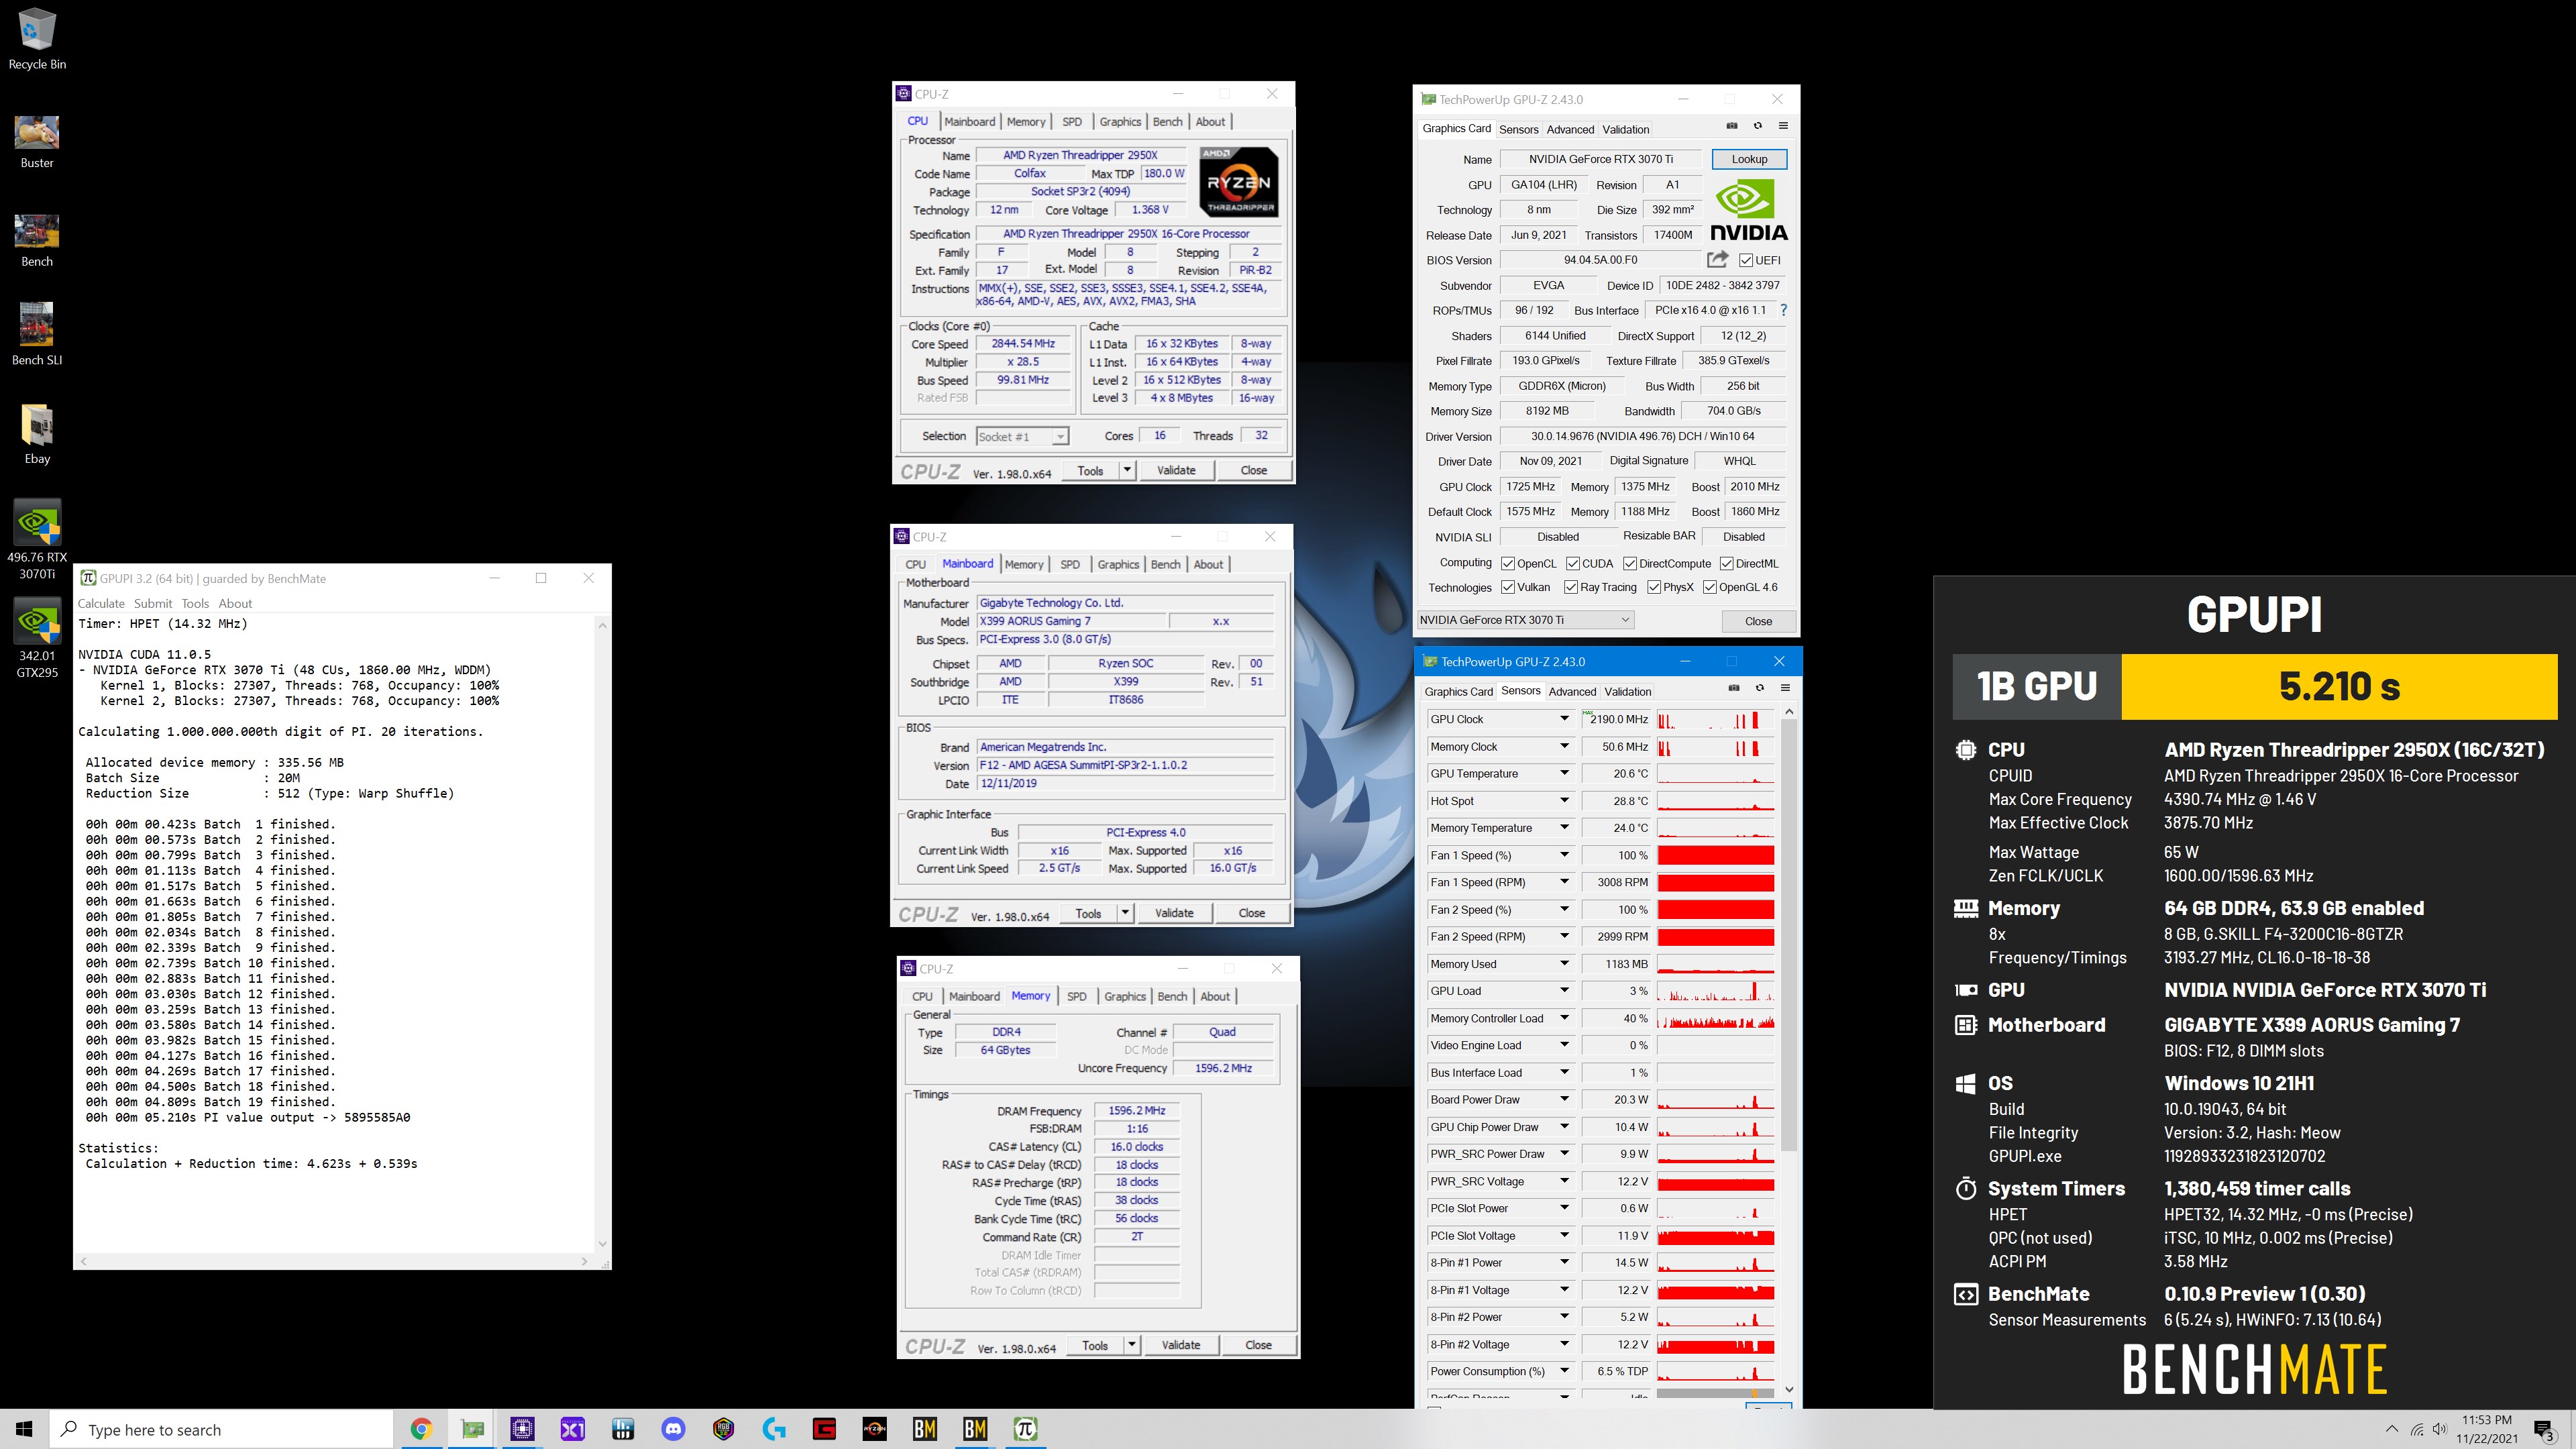Toggle the OpenGL 4.6 checkbox
Image resolution: width=2576 pixels, height=1449 pixels.
(1710, 587)
